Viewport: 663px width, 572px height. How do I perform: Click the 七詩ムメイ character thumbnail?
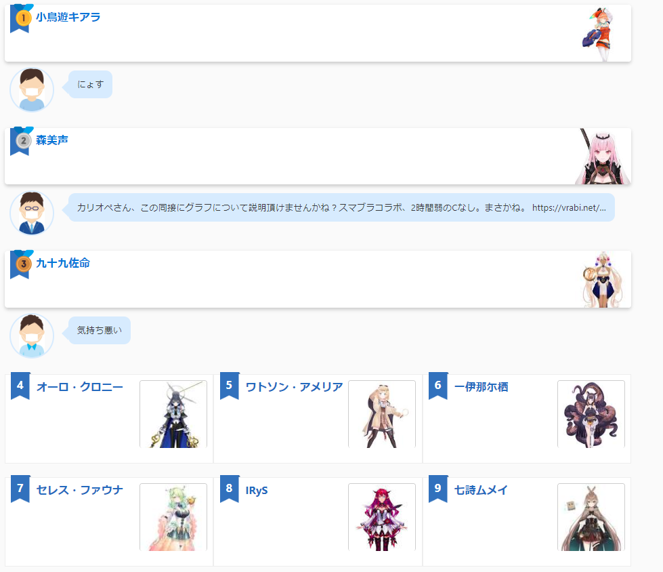click(591, 517)
